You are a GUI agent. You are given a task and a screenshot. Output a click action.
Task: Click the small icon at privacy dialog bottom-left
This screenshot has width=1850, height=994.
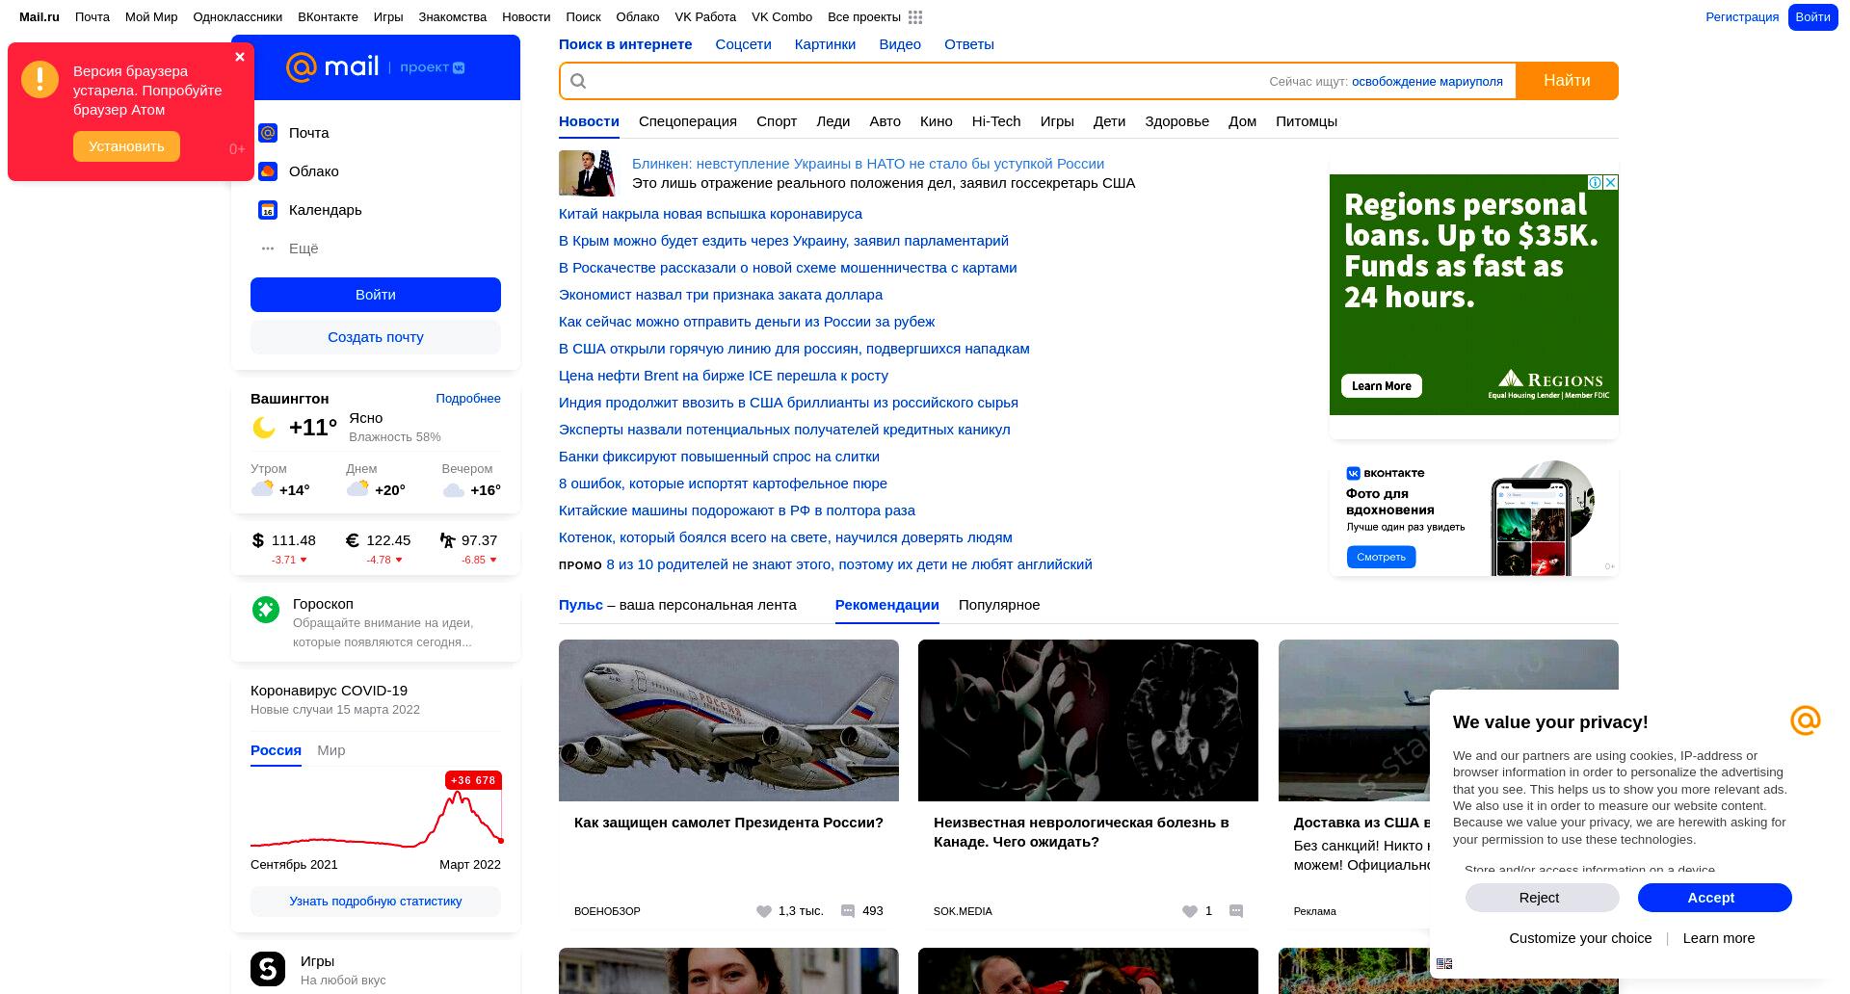point(1444,963)
